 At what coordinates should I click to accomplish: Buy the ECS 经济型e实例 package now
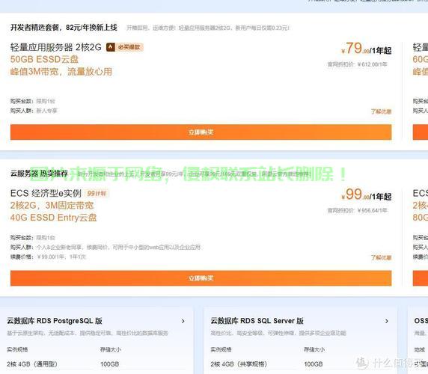[201, 278]
